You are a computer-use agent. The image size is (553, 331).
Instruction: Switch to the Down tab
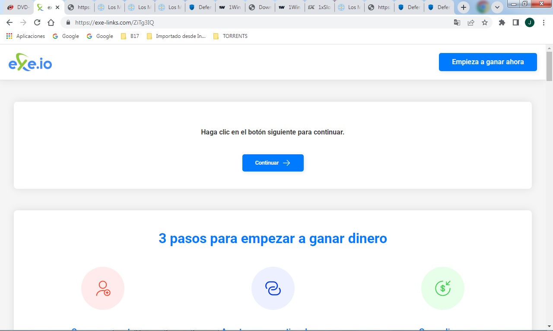(x=260, y=7)
